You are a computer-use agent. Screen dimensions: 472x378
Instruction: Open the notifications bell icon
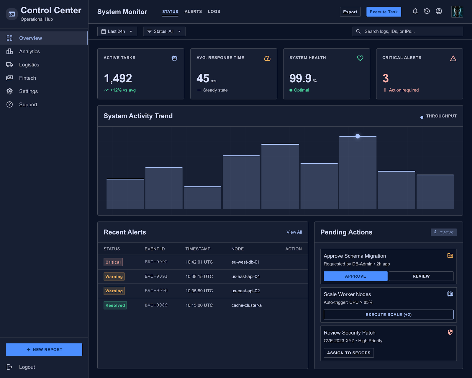tap(415, 11)
